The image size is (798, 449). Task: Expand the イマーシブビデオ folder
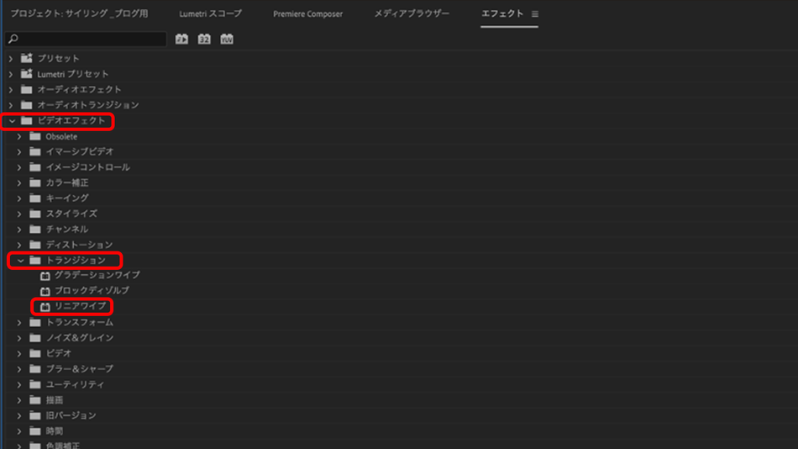point(19,152)
